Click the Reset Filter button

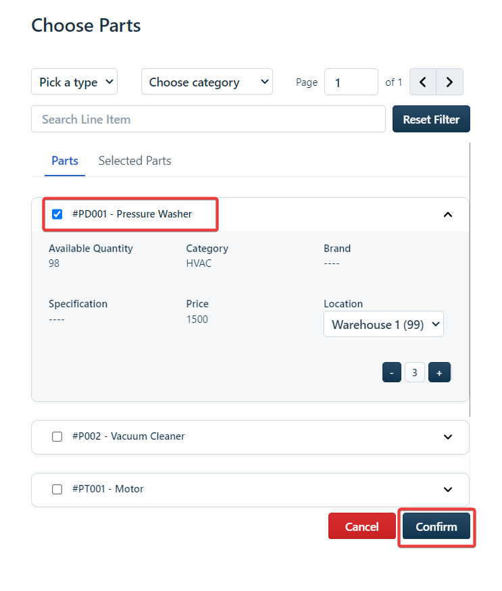(x=431, y=120)
